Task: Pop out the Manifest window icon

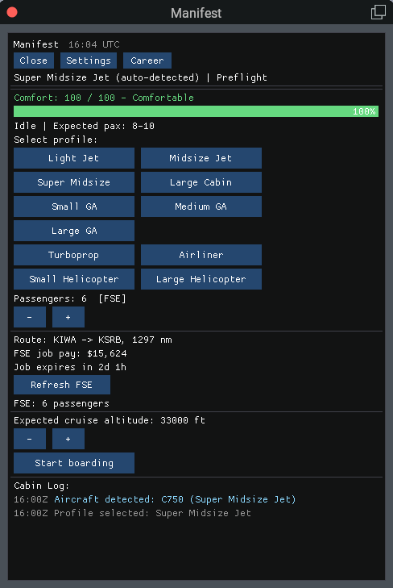Action: [378, 12]
